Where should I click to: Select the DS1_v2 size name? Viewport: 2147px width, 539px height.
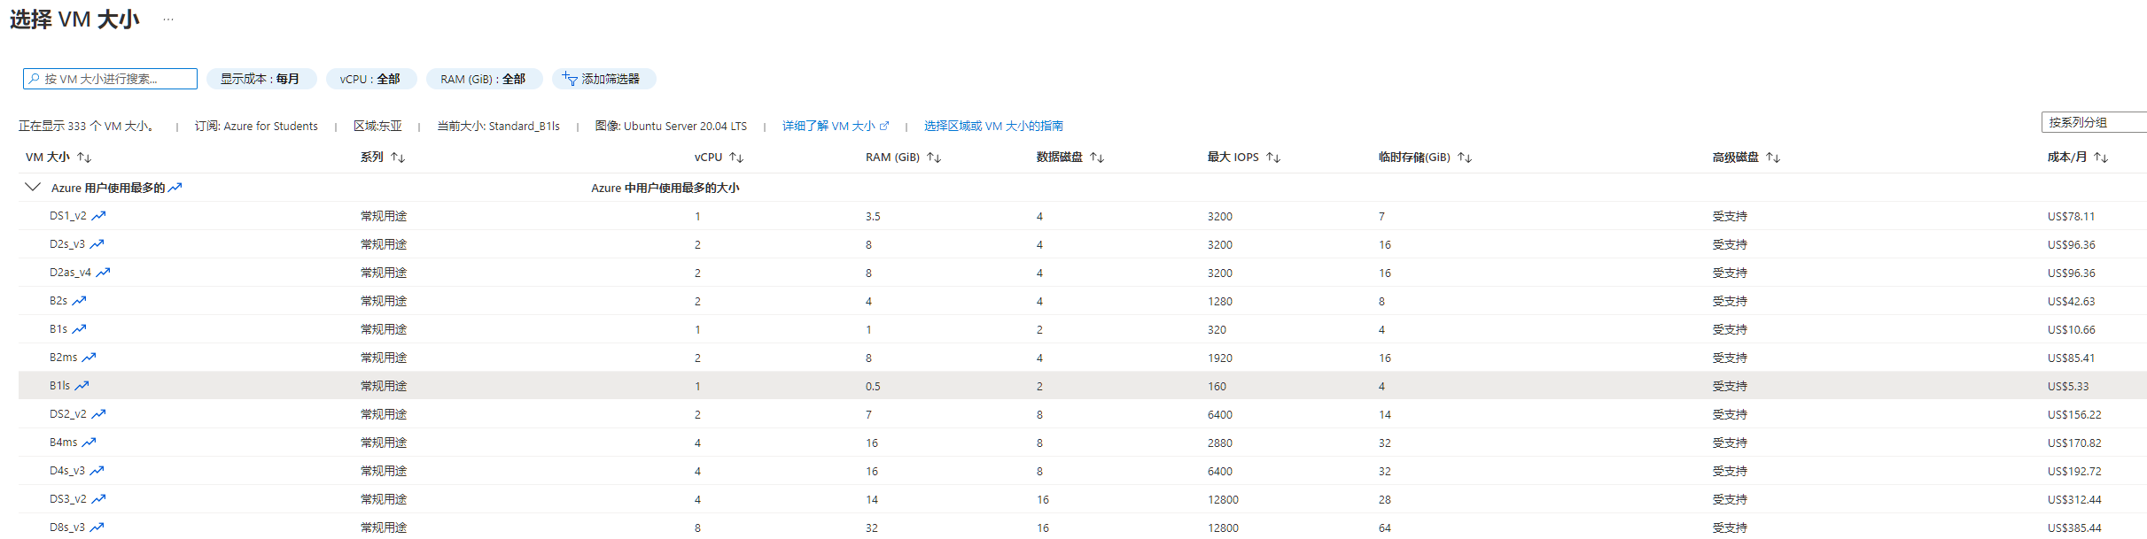tap(68, 216)
